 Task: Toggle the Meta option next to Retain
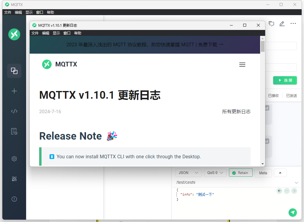[x=263, y=173]
